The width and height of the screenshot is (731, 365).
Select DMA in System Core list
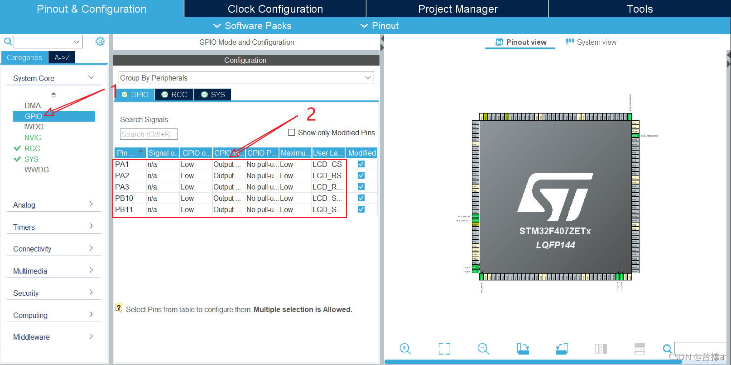click(33, 105)
